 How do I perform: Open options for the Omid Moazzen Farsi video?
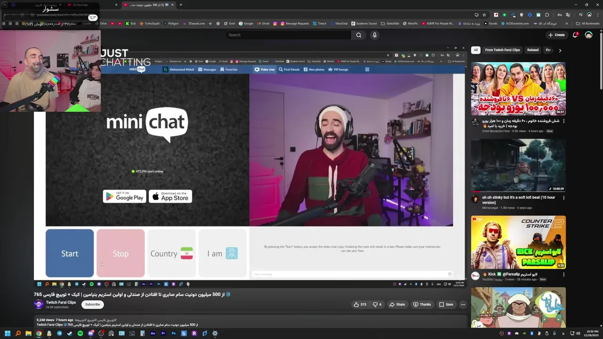click(x=564, y=121)
